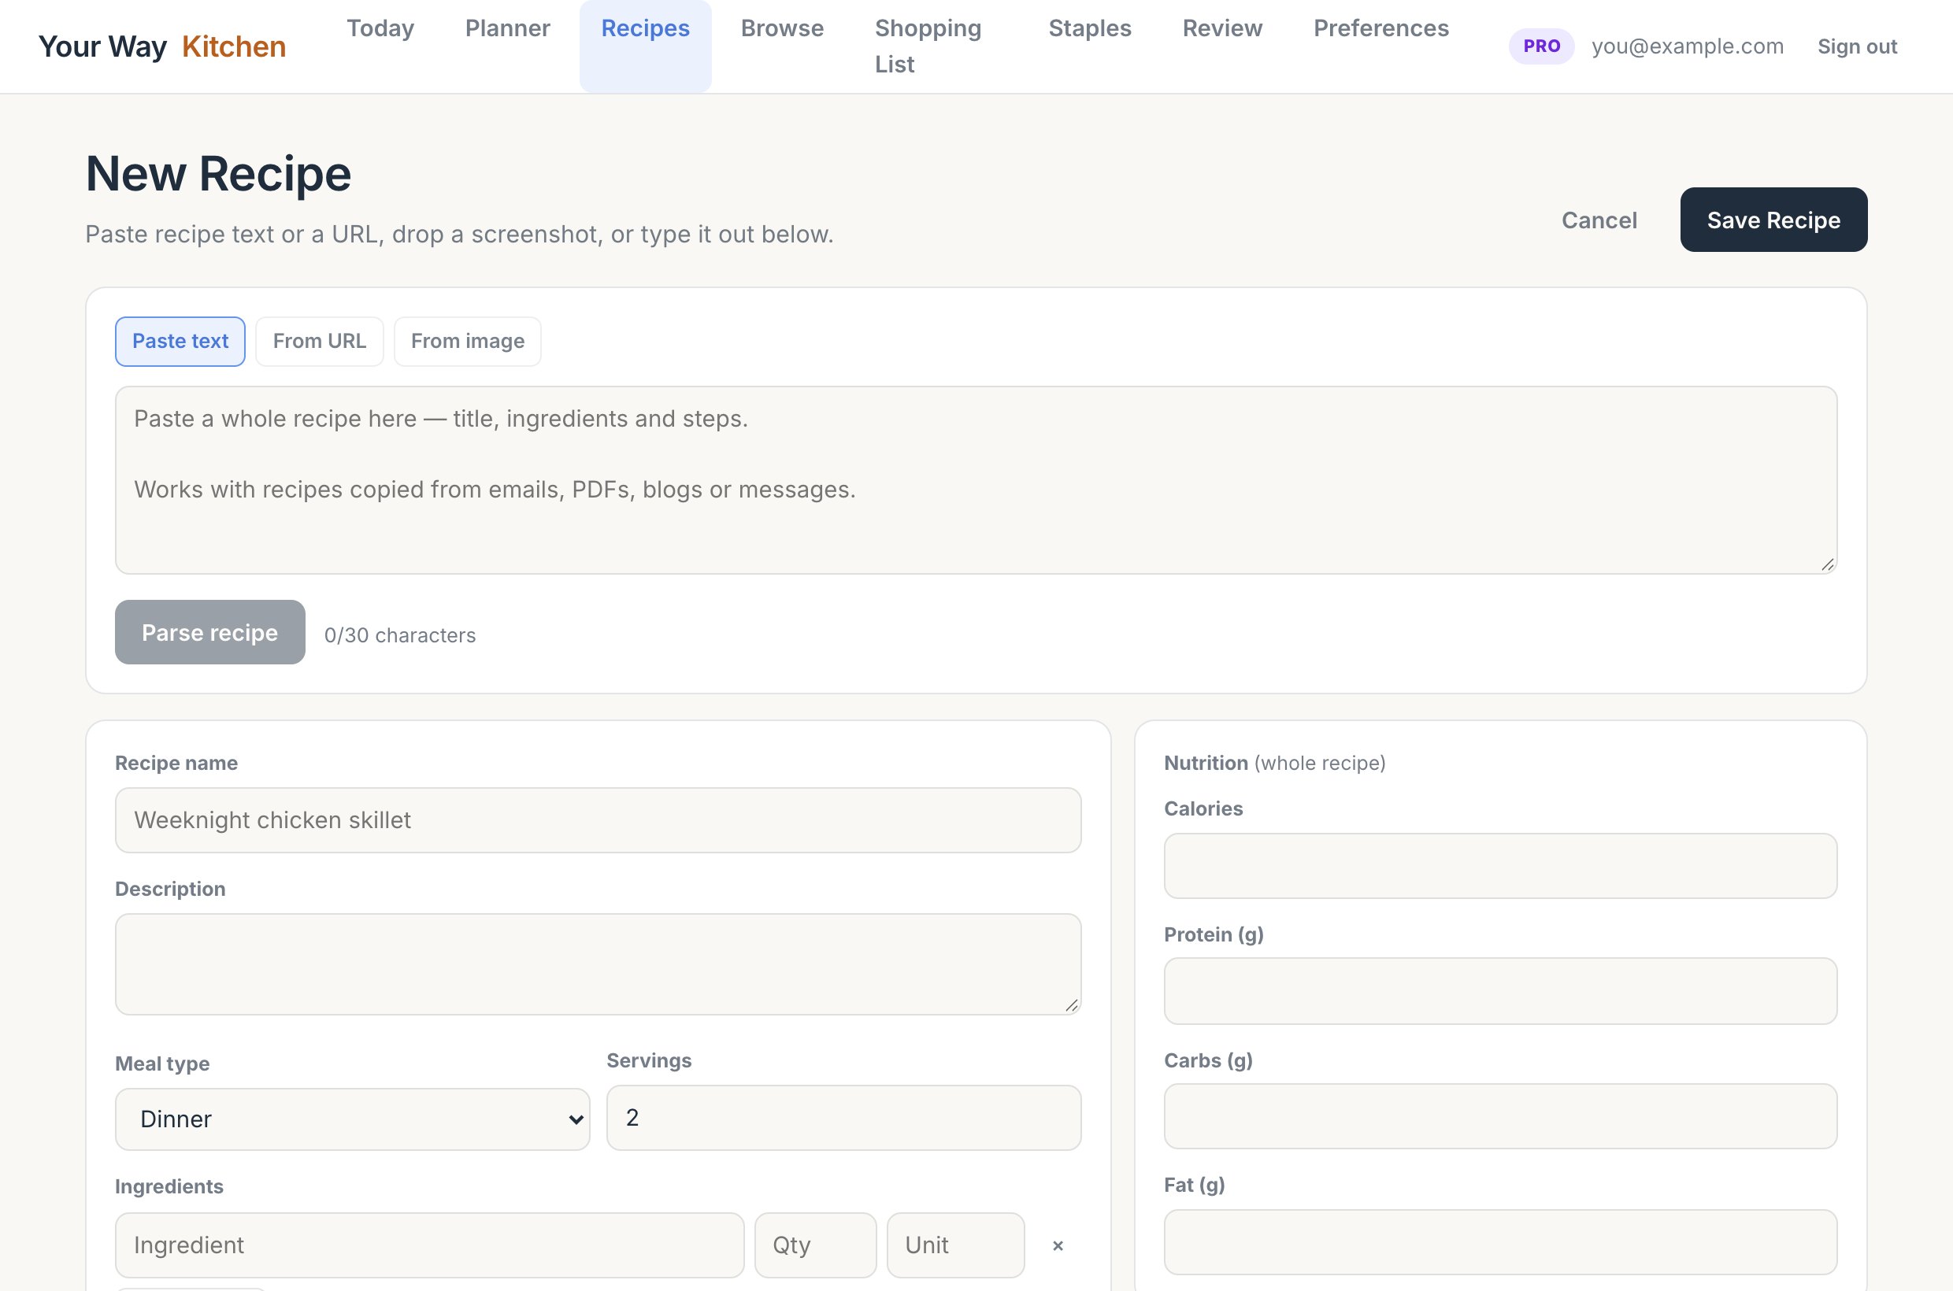
Task: Open the Shopping List nav item
Action: 928,46
